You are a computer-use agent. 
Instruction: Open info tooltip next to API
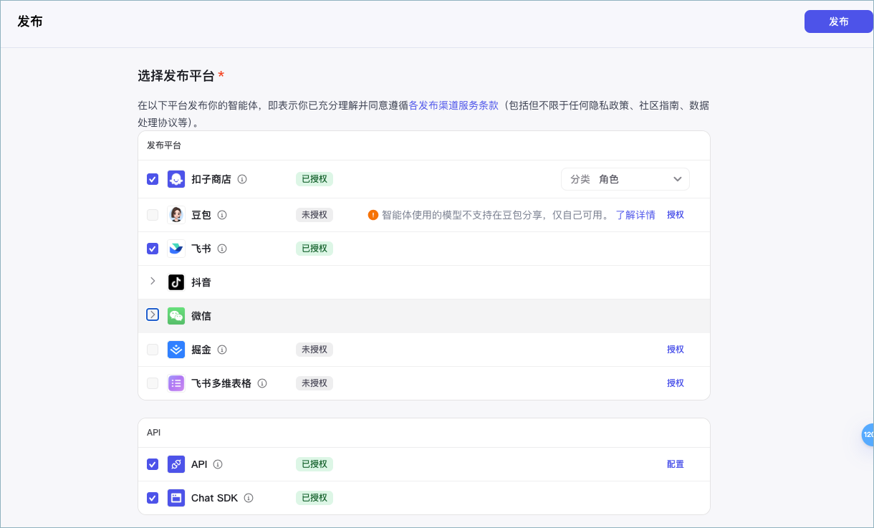218,464
